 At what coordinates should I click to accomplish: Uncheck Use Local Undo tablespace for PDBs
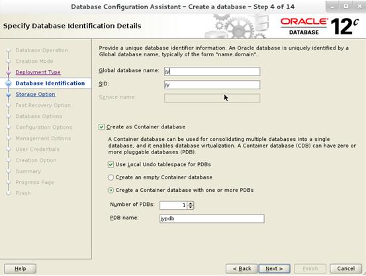(x=111, y=165)
